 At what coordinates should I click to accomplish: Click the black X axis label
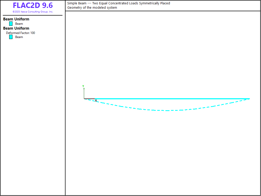96,101
